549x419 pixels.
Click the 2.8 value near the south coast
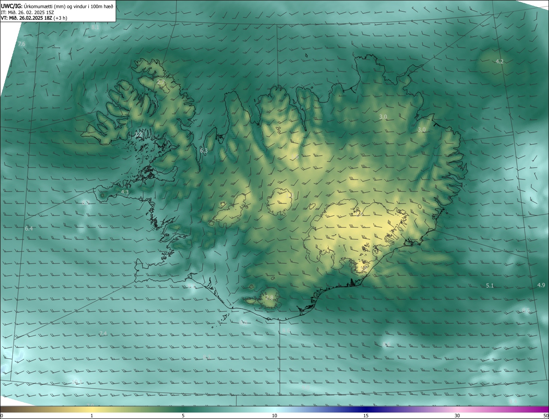[x=269, y=298]
